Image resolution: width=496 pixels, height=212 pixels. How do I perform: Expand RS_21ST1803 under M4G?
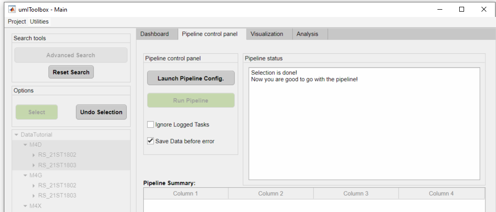tap(33, 196)
